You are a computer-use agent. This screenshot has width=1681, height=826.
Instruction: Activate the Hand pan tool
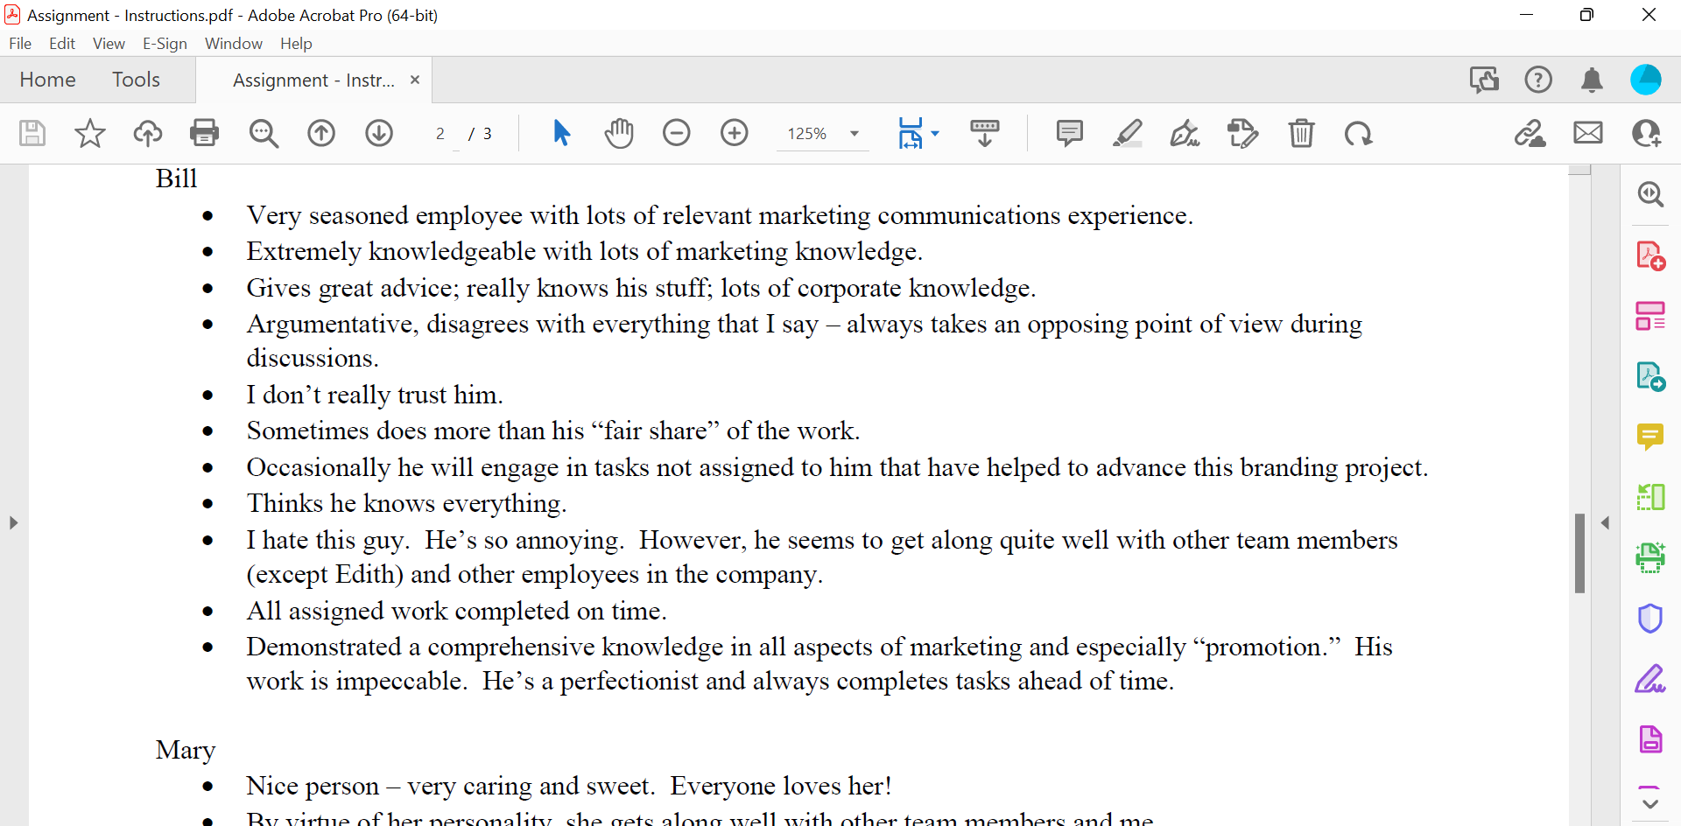coord(619,133)
